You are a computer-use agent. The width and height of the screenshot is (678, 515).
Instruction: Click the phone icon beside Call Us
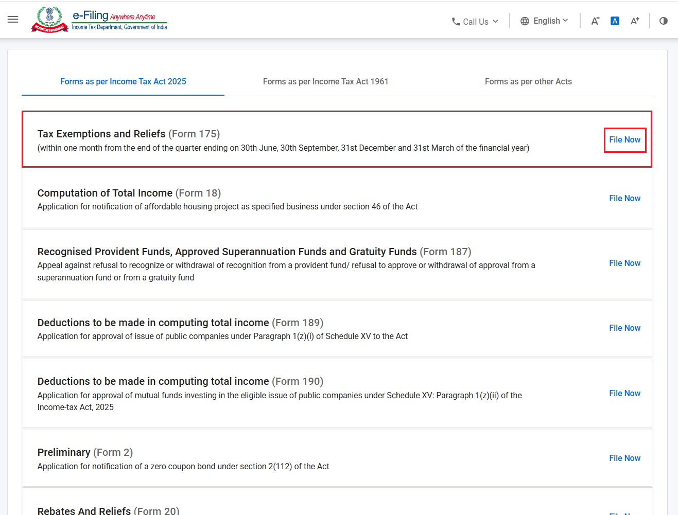click(x=456, y=22)
